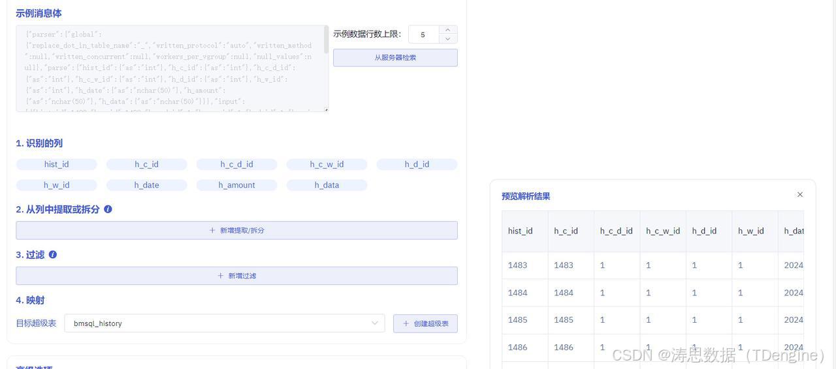Viewport: 836px width, 369px height.
Task: Click the info icon beside 从列中提取或拆分
Action: [x=108, y=209]
